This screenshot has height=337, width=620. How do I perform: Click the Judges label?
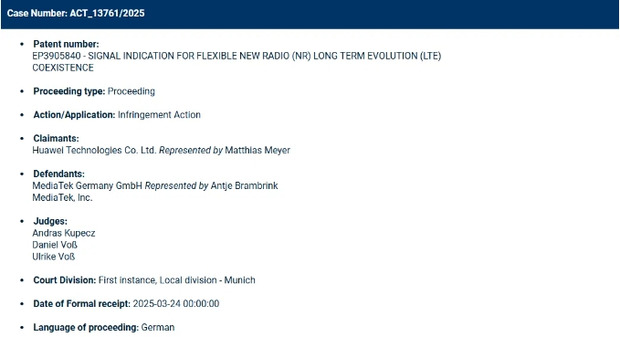coord(50,221)
